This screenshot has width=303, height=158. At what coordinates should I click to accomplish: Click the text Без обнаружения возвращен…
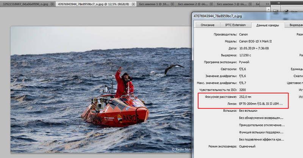pos(261,118)
